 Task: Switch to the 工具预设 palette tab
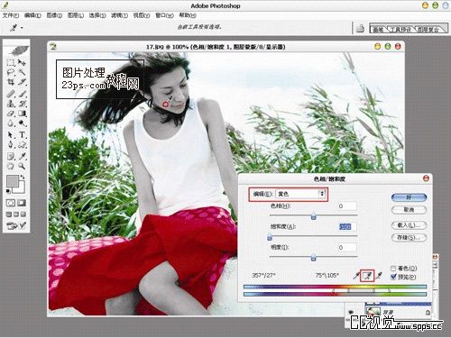click(x=400, y=29)
